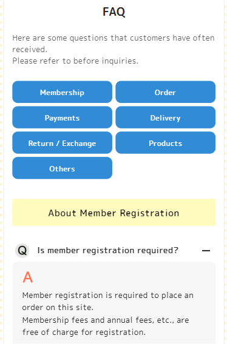Click empty space beside the Others button
The height and width of the screenshot is (344, 227).
point(166,168)
